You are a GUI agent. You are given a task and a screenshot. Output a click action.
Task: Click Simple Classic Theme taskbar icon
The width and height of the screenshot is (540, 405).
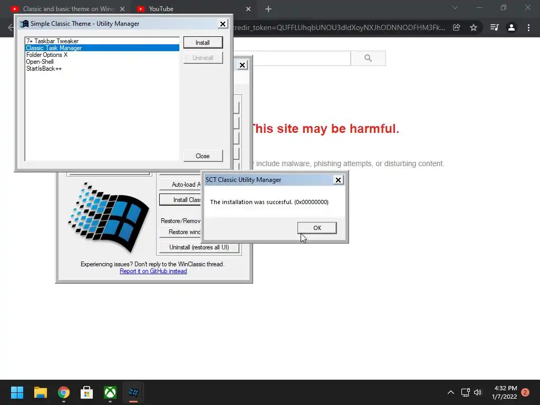(x=133, y=392)
